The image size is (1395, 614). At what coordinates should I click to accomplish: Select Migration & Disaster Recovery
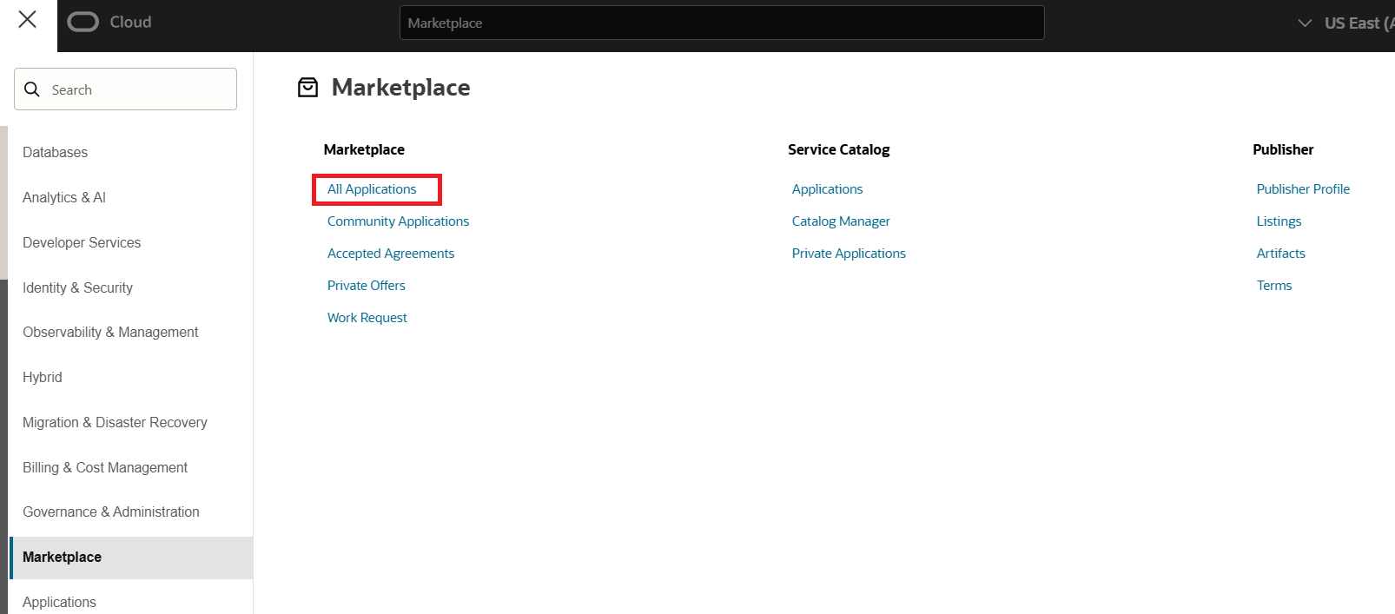point(115,423)
